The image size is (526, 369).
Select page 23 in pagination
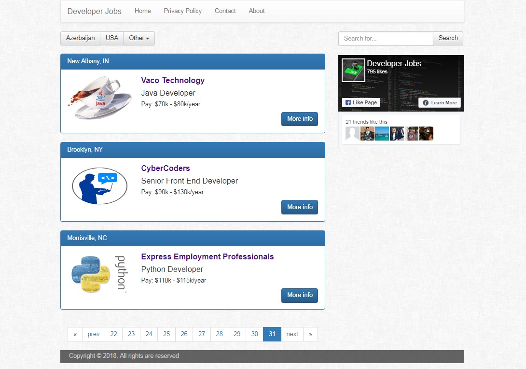(x=131, y=334)
